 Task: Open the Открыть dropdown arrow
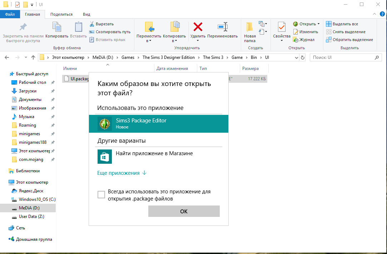click(318, 24)
